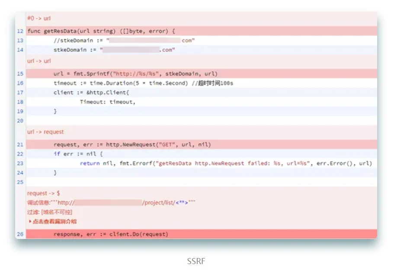Select the commented //stkeDomain line
The image size is (394, 271).
202,41
